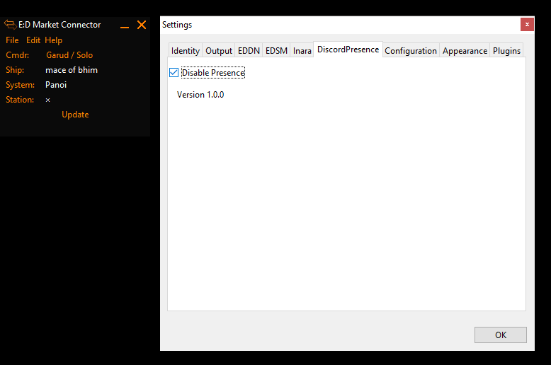Click the ship name mace of bhim
This screenshot has width=551, height=365.
(72, 70)
